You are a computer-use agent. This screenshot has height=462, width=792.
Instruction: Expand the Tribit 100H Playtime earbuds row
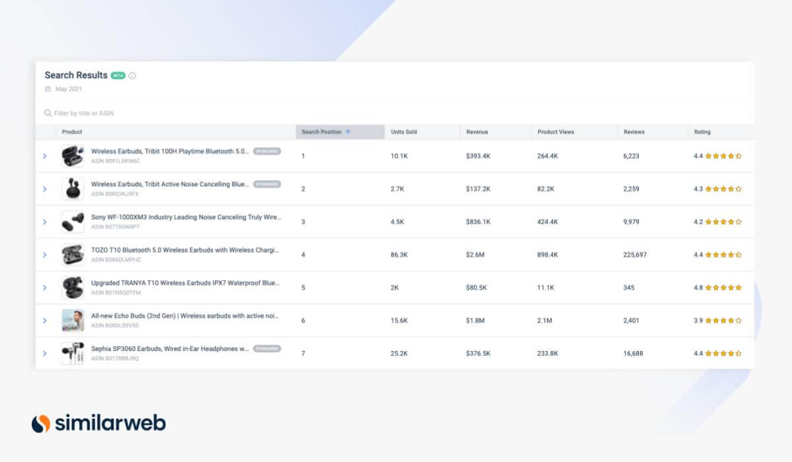click(x=45, y=156)
